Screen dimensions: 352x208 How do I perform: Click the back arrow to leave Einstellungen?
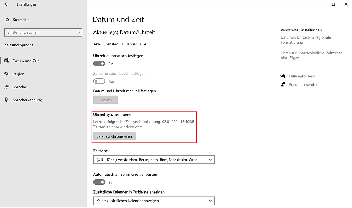click(x=7, y=4)
